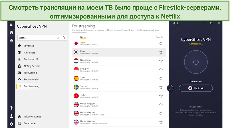Open the settings gear icon

(x=11, y=124)
